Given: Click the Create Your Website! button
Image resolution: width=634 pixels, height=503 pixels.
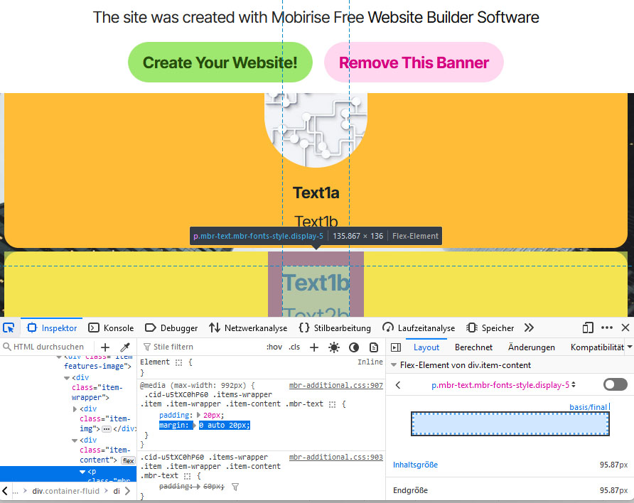Looking at the screenshot, I should [220, 63].
